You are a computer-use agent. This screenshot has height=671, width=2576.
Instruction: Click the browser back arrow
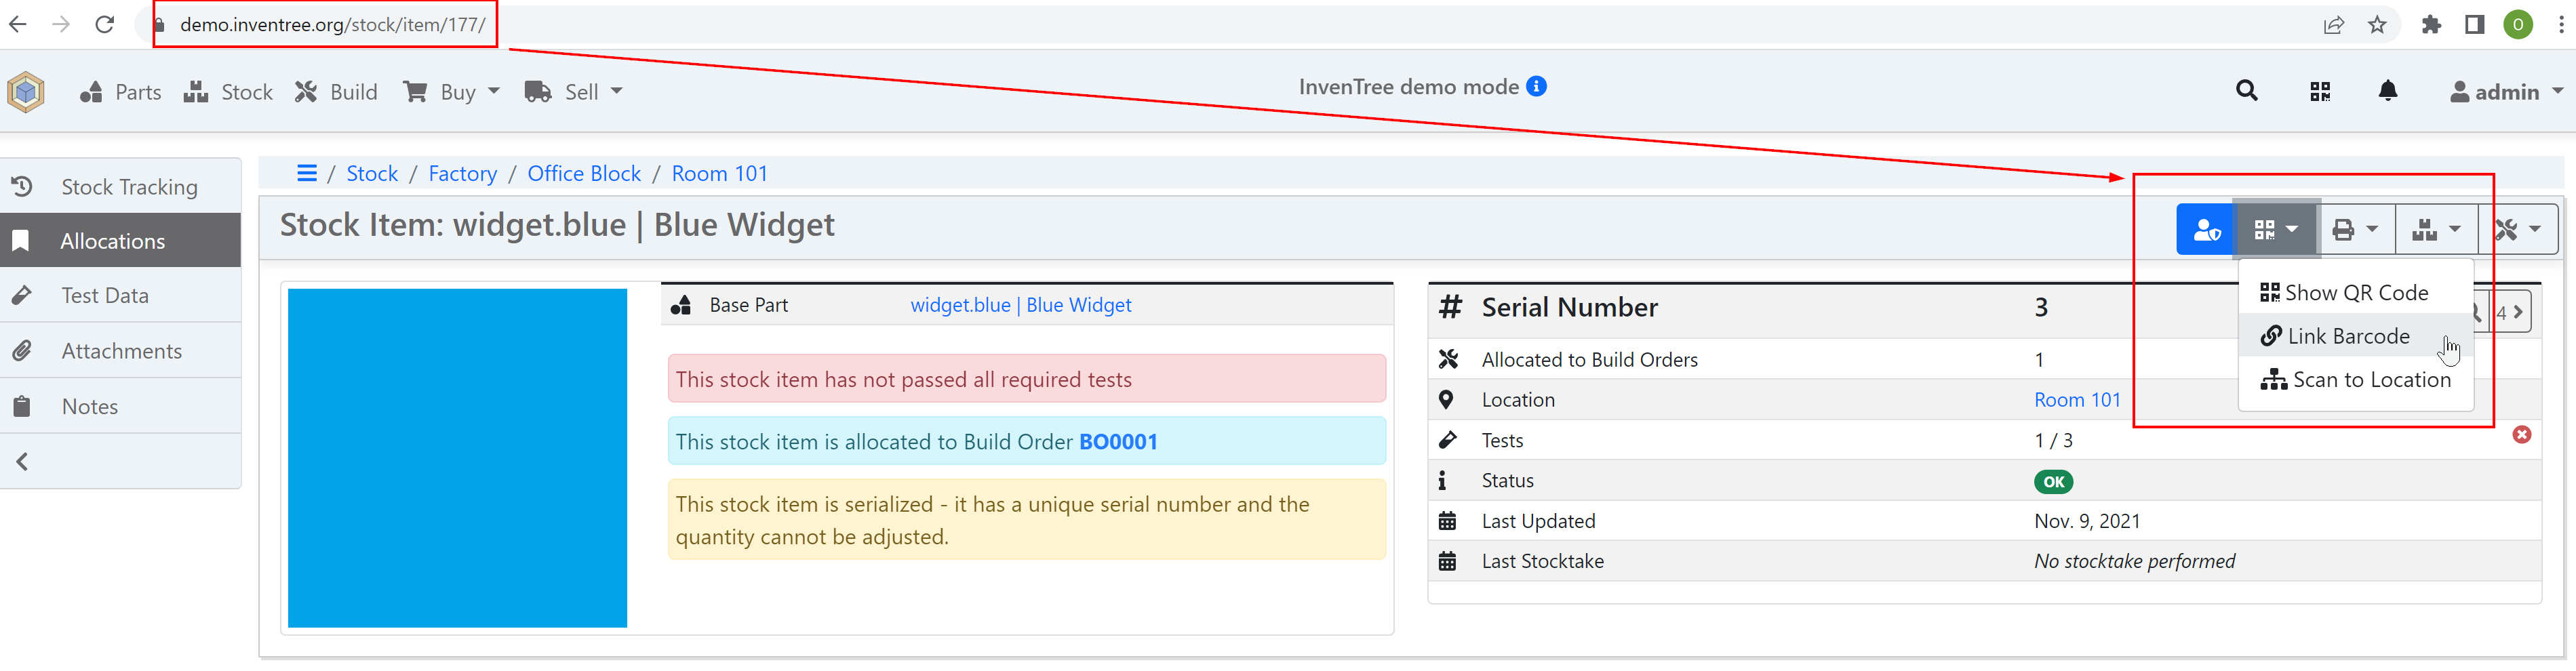click(x=18, y=24)
